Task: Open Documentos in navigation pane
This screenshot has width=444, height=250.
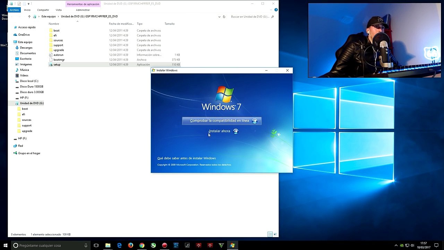Action: point(28,53)
